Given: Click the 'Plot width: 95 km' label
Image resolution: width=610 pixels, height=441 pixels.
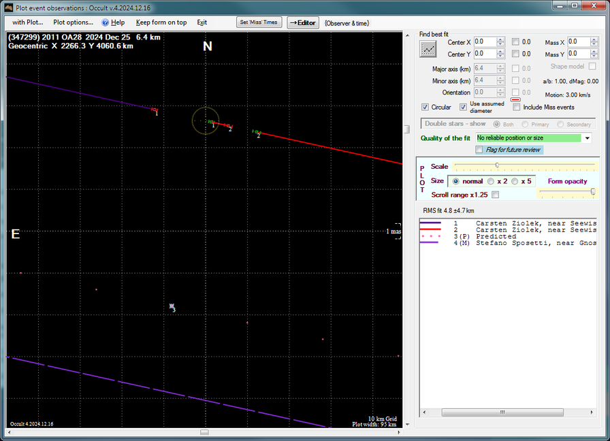Looking at the screenshot, I should 374,424.
